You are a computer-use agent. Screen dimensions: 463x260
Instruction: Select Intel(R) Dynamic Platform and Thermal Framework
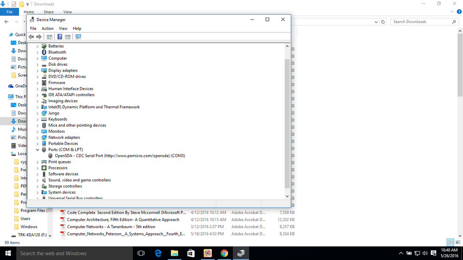pos(94,107)
